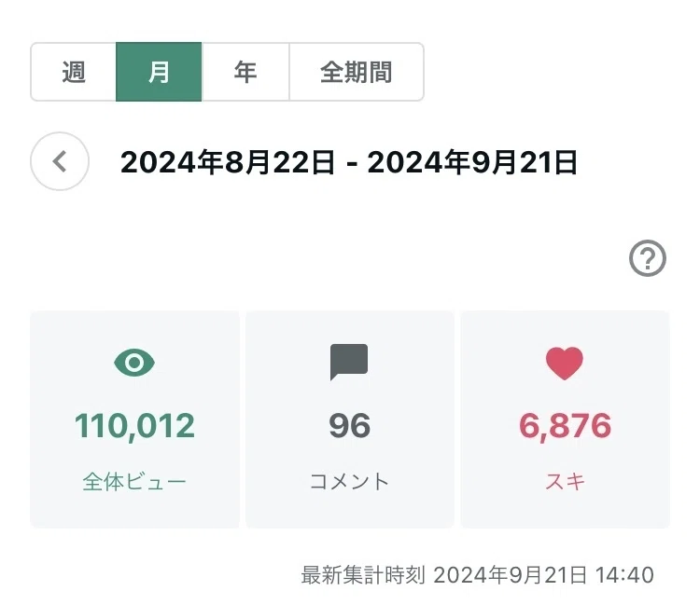Screen dimensions: 700x605
Task: Select the コメント label
Action: coord(350,482)
